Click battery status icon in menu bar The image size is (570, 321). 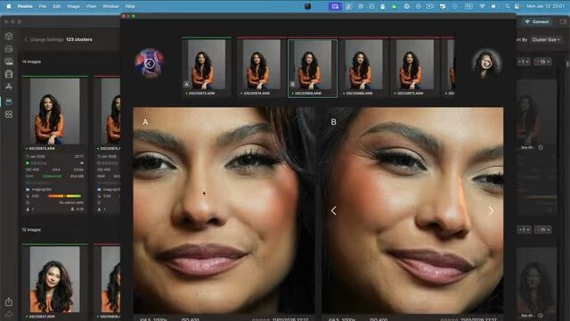[x=494, y=6]
